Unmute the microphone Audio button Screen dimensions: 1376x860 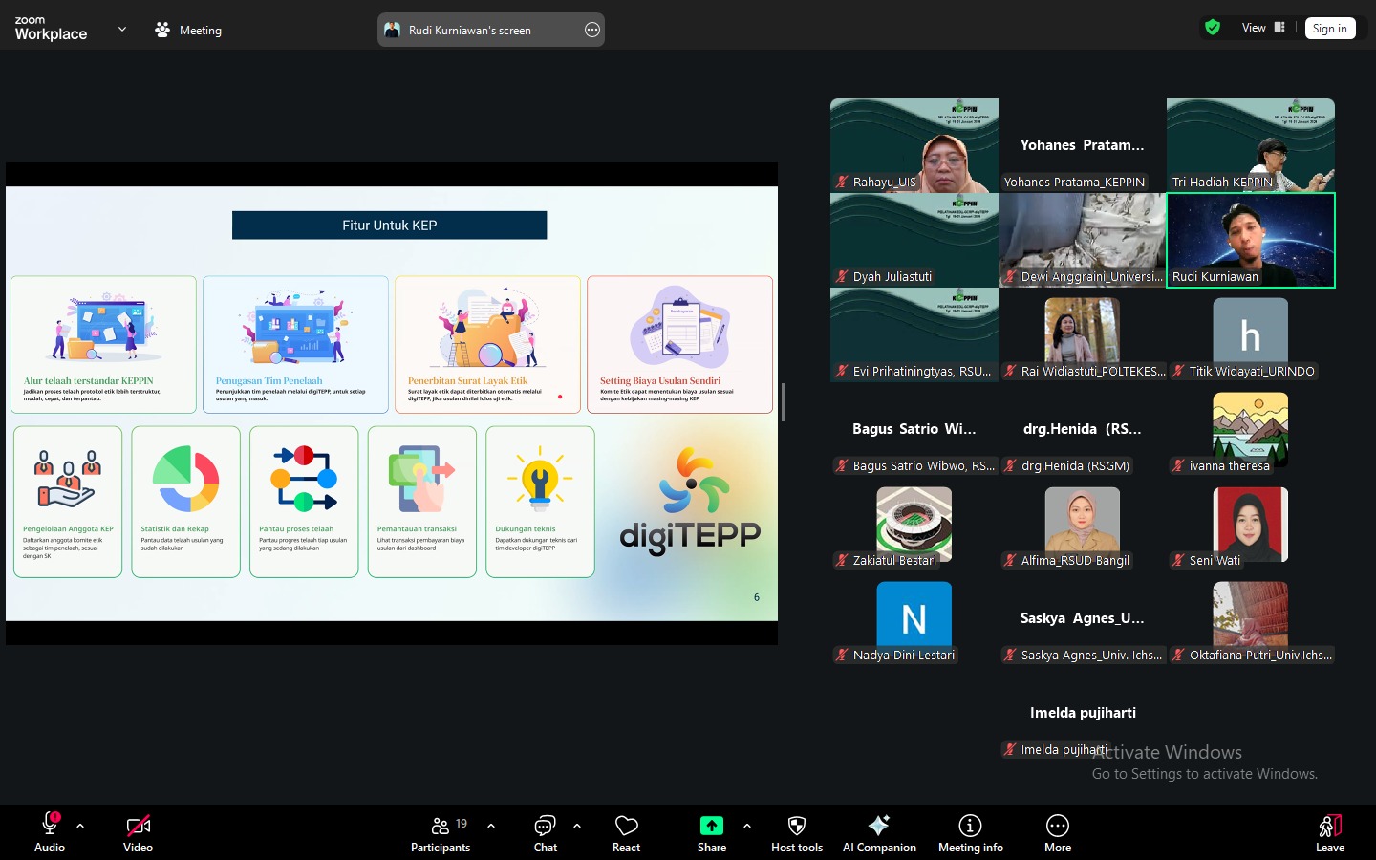(50, 827)
